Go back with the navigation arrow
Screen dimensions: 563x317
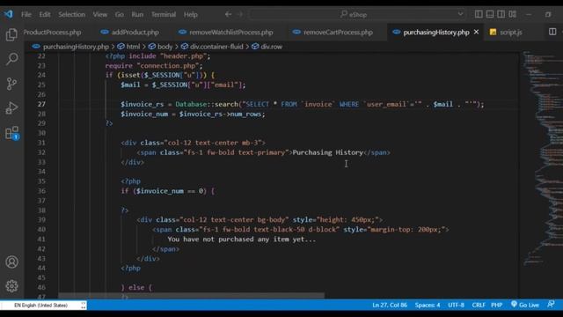[x=228, y=14]
